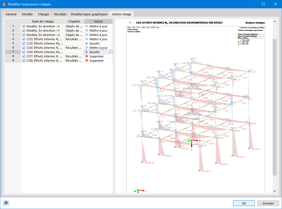Click the image icon for Modèle, En direction +Y
Screen dimensions: 282x209
pyautogui.click(x=24, y=31)
